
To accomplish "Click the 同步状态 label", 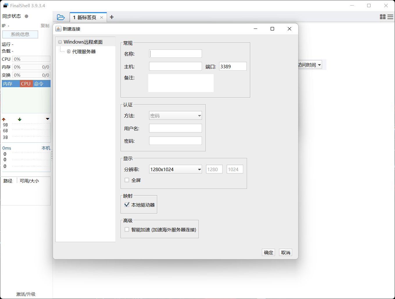I will [x=12, y=16].
